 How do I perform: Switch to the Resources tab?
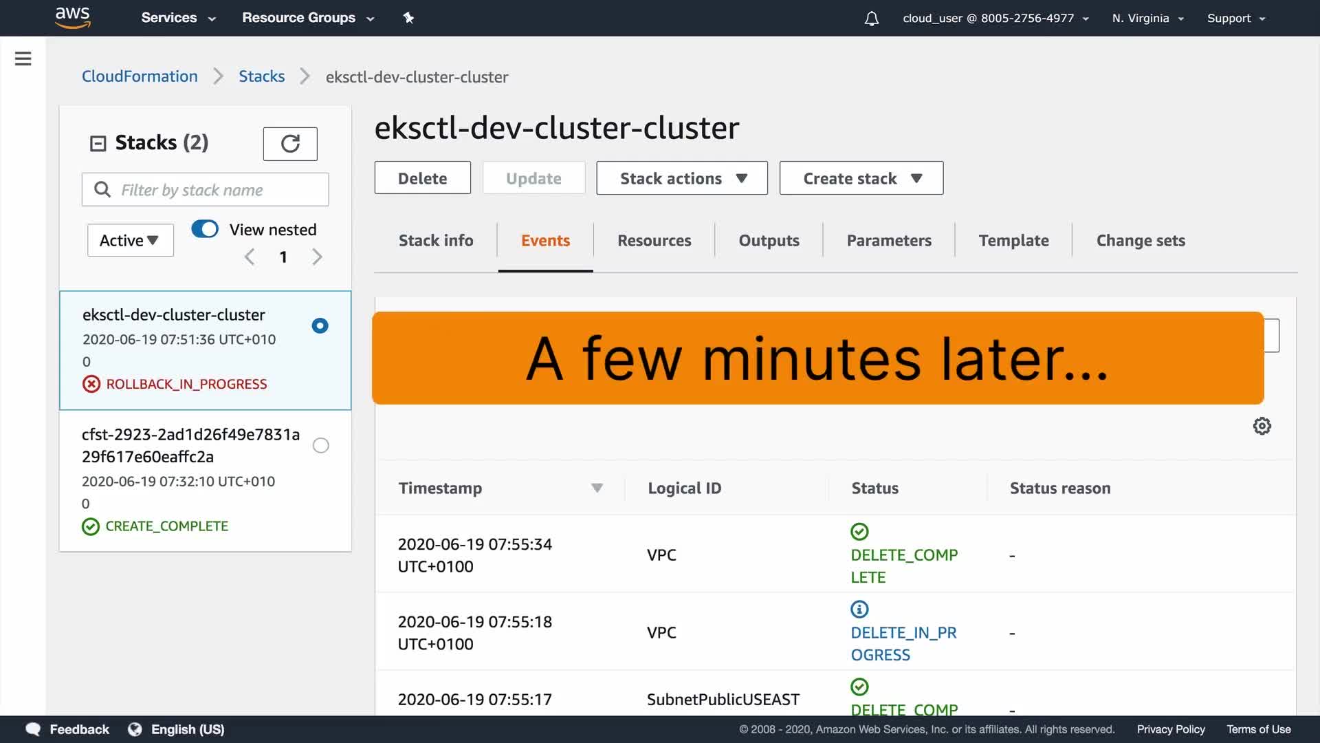pos(654,241)
